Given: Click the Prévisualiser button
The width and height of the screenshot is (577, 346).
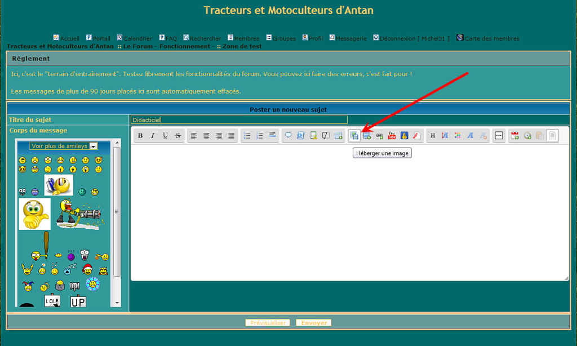Looking at the screenshot, I should point(268,322).
